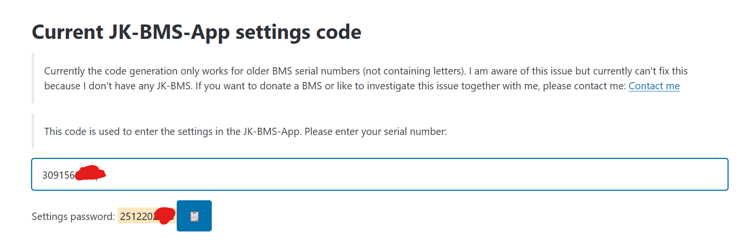740x243 pixels.
Task: Select the highlighted settings password value
Action: pyautogui.click(x=144, y=217)
